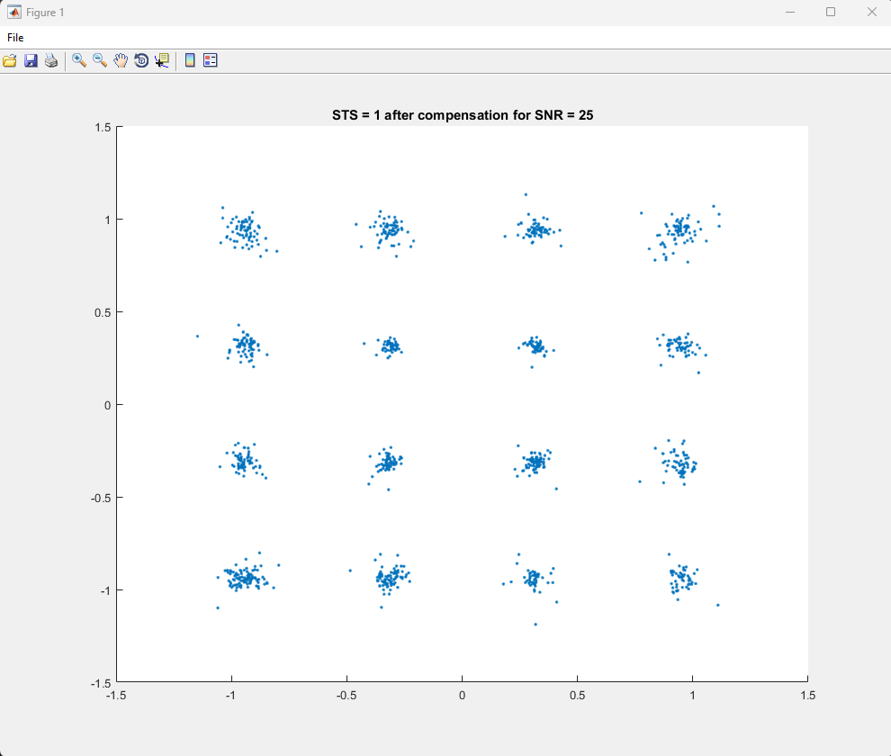Viewport: 891px width, 756px height.
Task: Open a saved figure file
Action: pos(10,60)
